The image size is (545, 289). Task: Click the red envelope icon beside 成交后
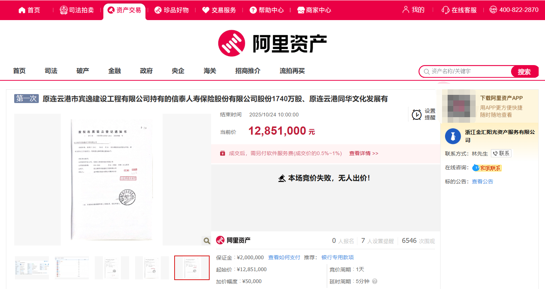click(223, 153)
